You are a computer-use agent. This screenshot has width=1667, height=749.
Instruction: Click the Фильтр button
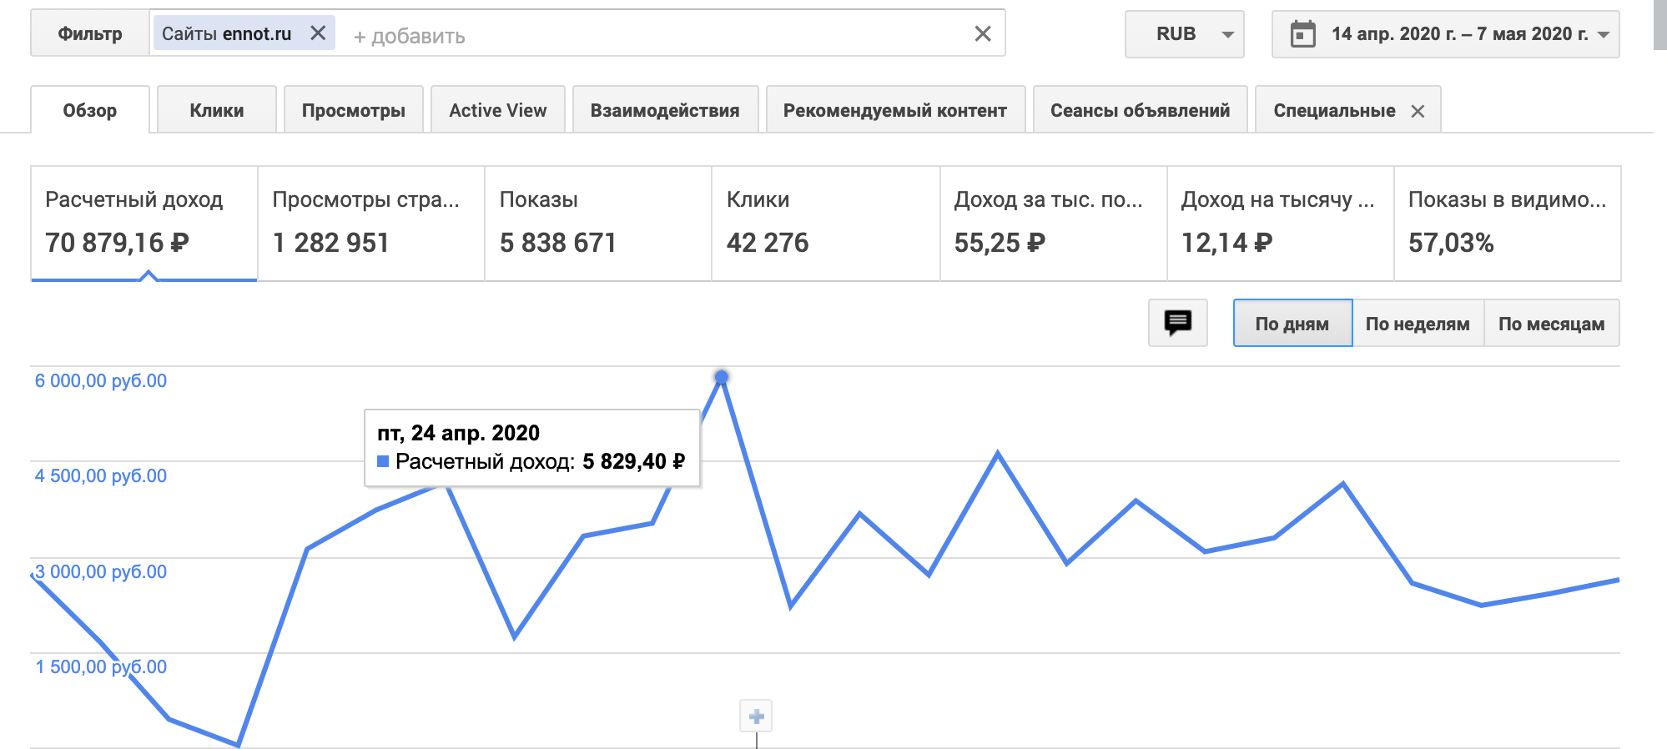pyautogui.click(x=90, y=34)
